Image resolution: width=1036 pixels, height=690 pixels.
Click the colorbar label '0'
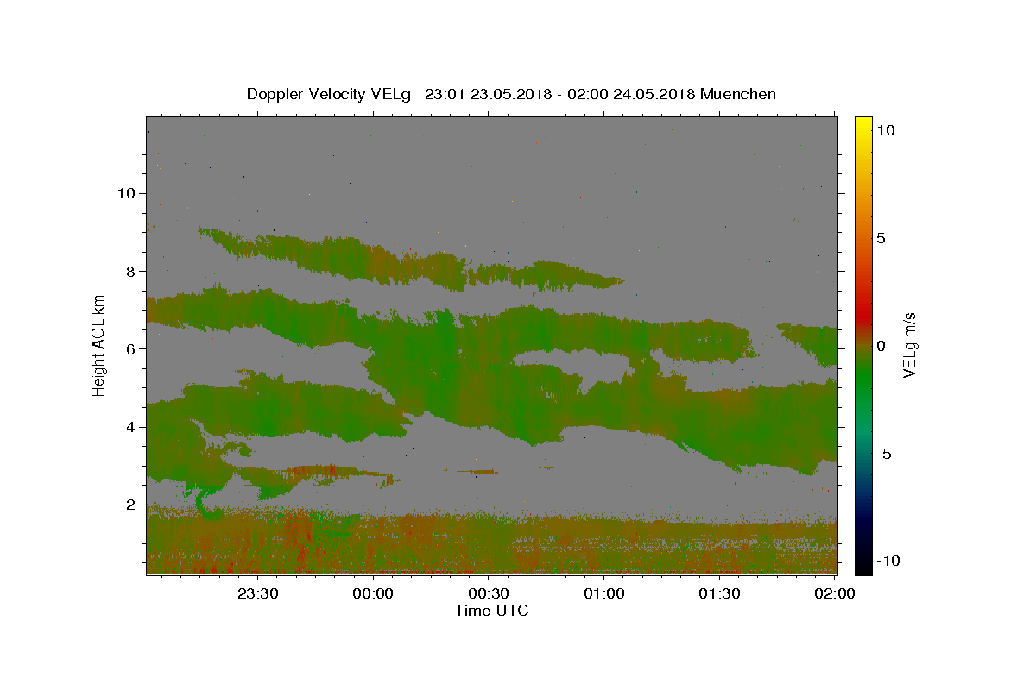point(881,346)
